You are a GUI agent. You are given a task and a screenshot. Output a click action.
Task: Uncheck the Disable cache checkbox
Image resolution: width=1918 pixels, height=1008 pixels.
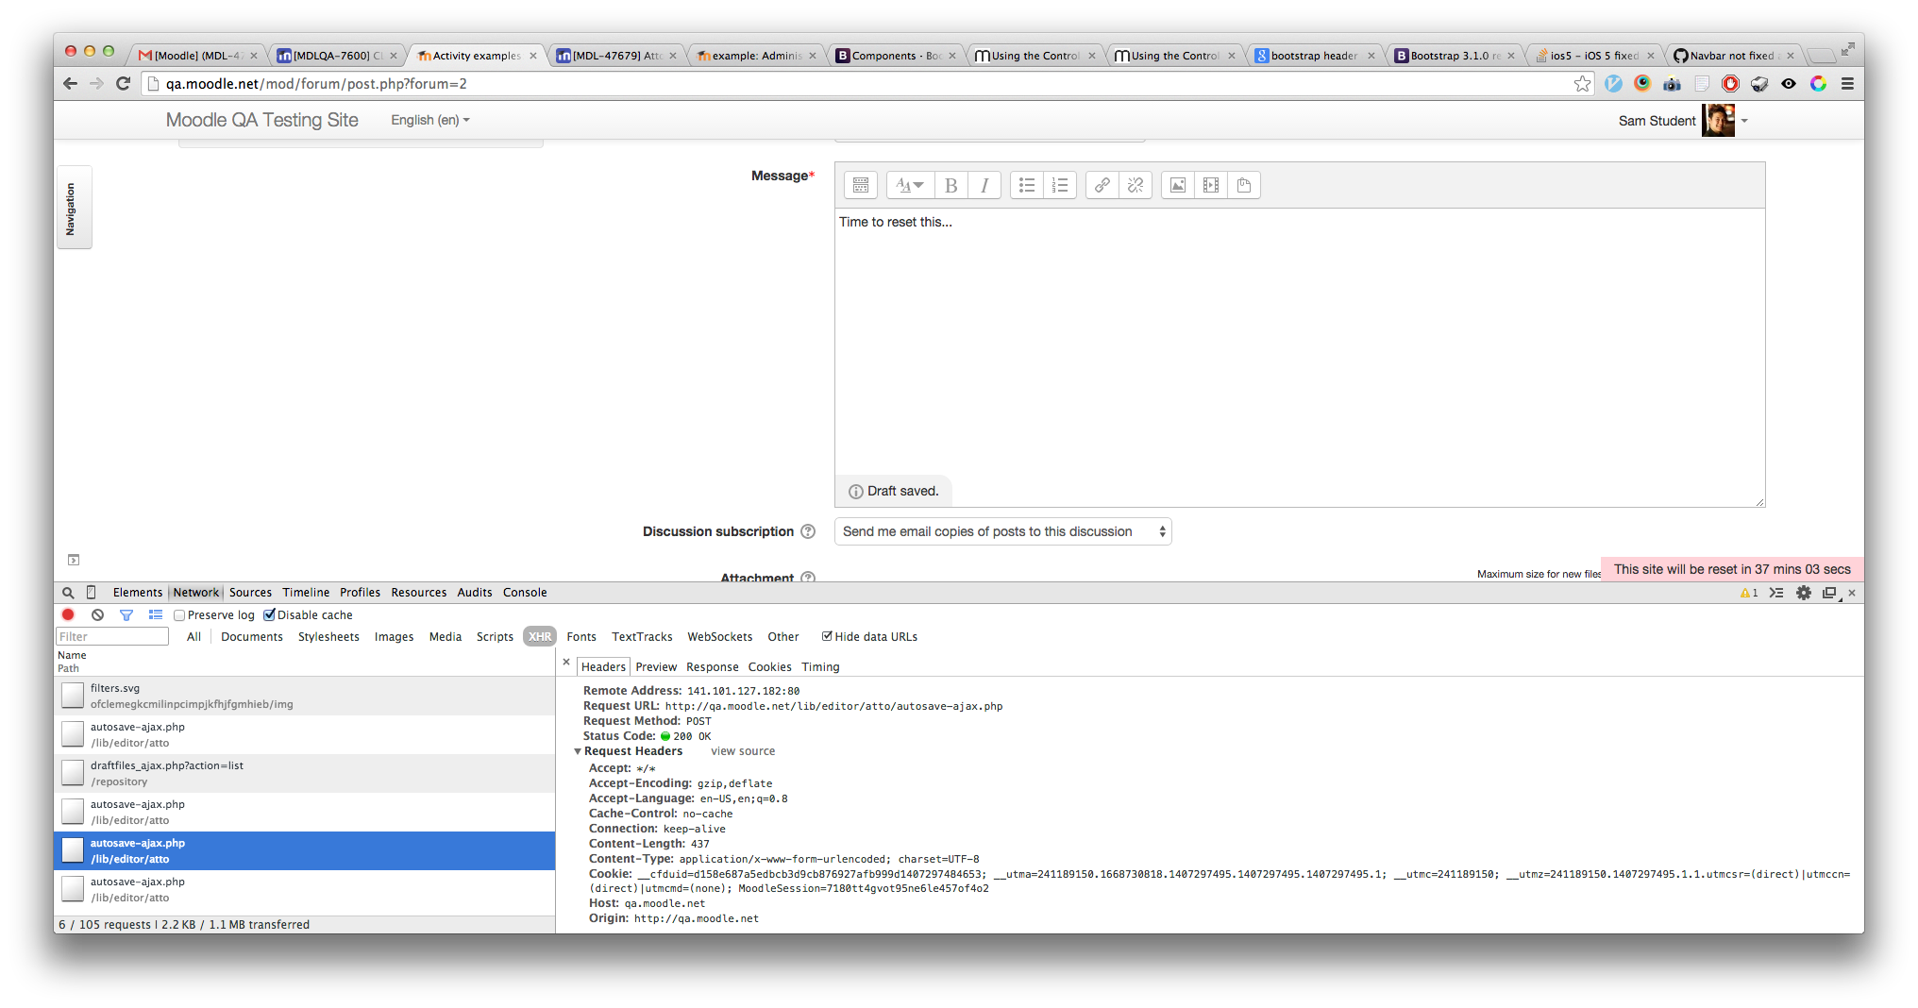(x=269, y=615)
